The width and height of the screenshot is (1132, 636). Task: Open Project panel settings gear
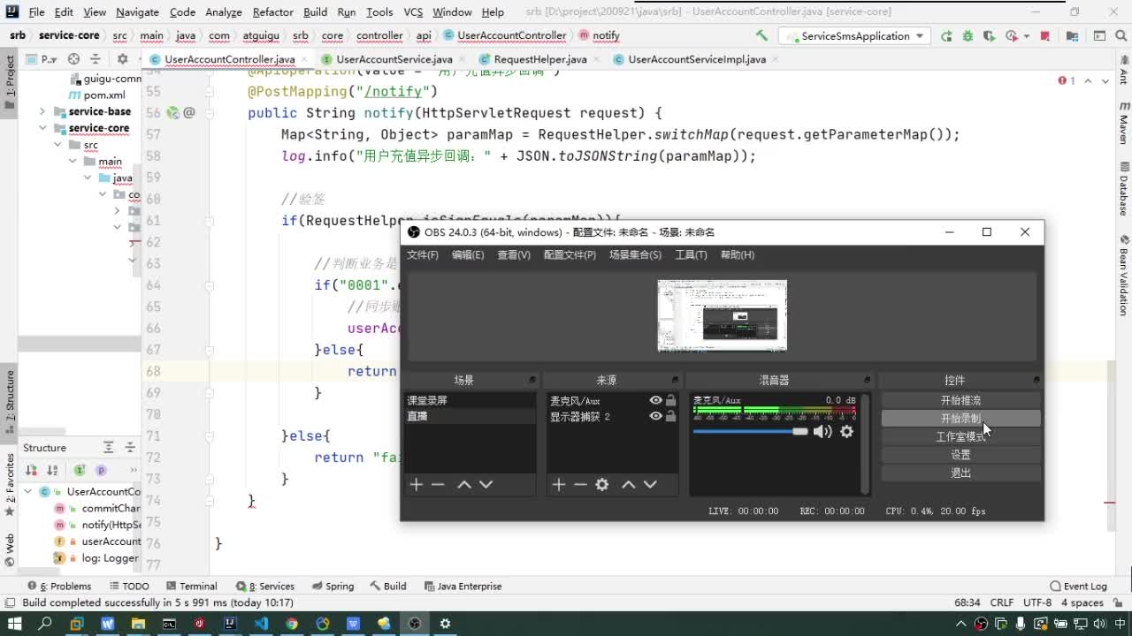(123, 59)
